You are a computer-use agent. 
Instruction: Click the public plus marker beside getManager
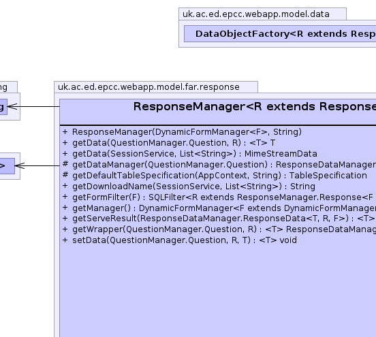click(65, 208)
